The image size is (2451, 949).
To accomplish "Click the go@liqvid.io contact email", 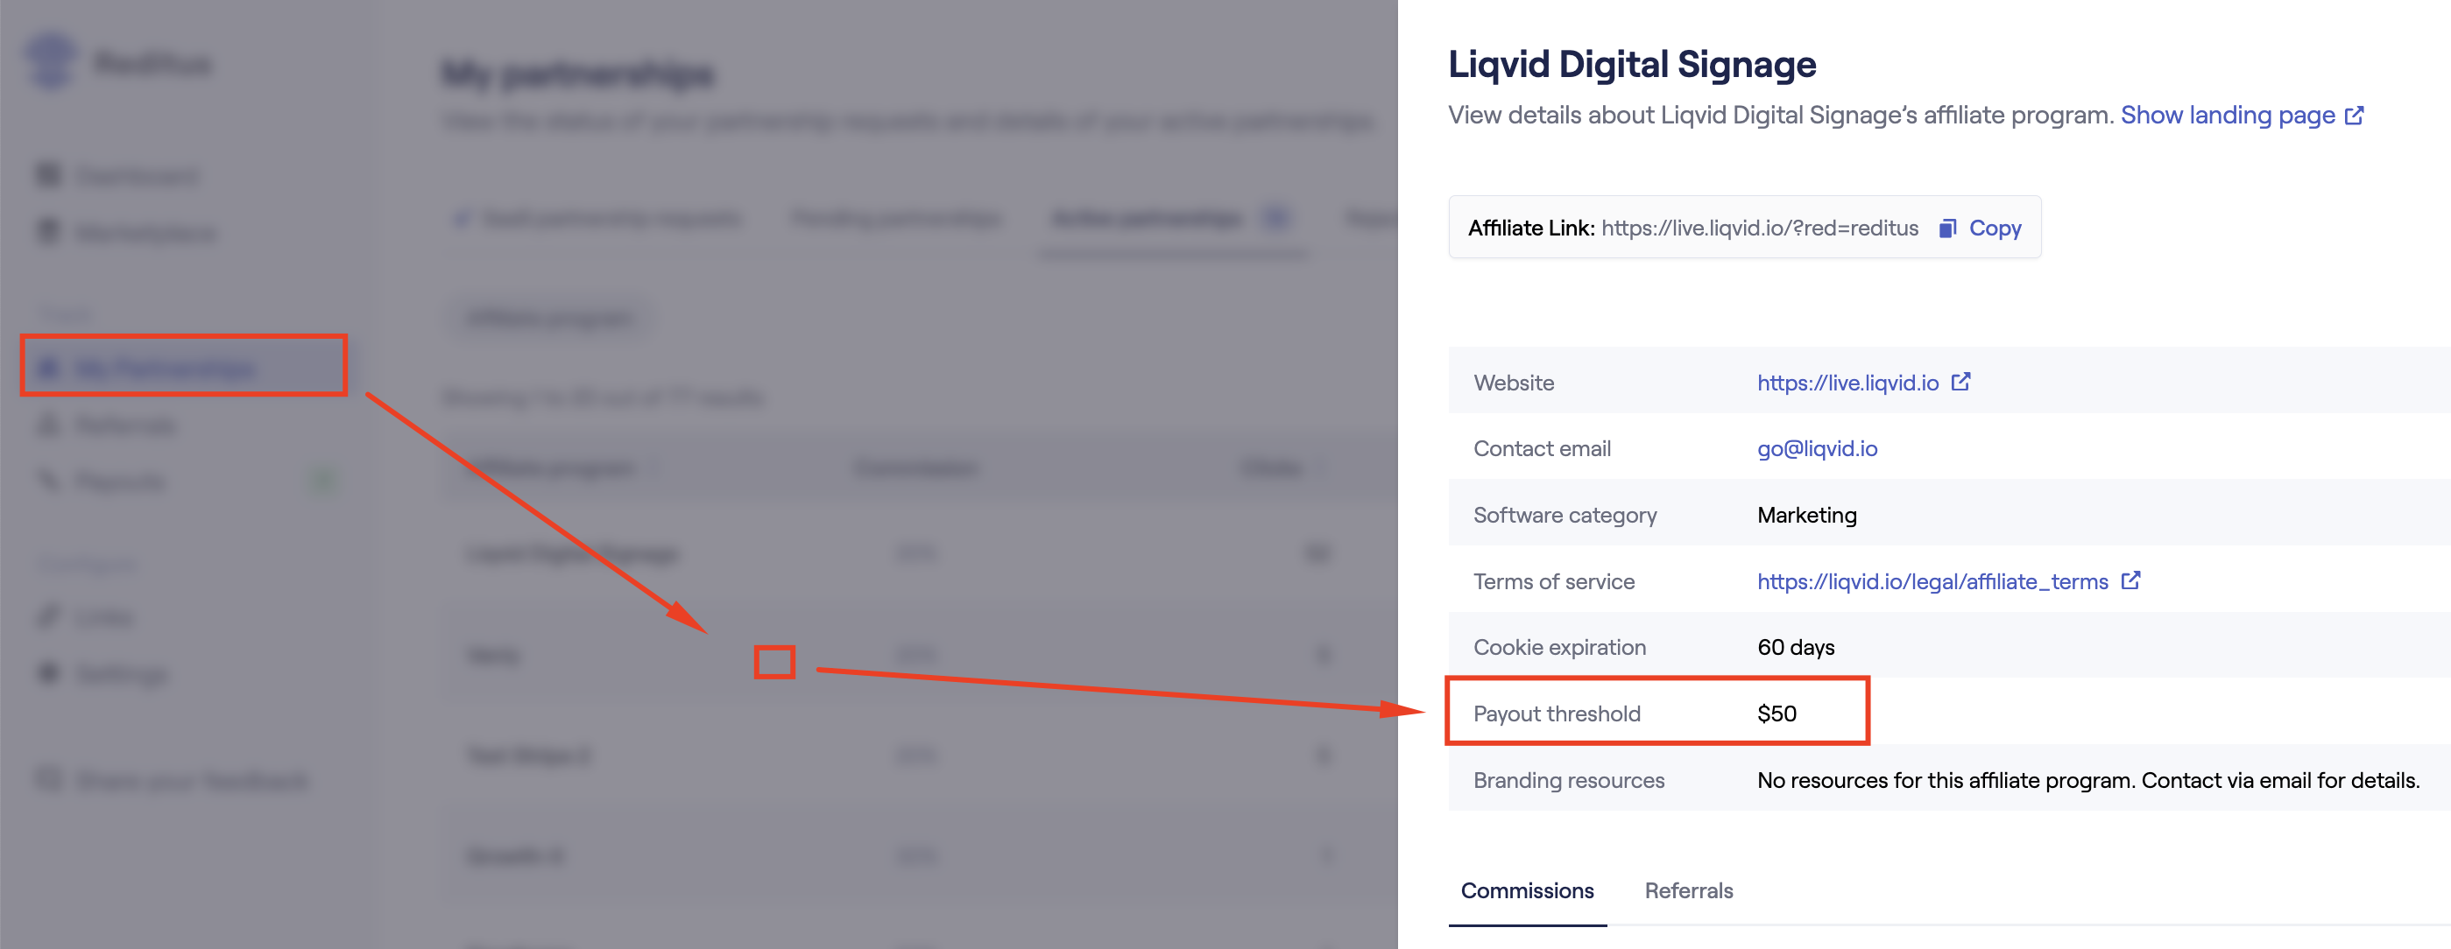I will pyautogui.click(x=1817, y=449).
